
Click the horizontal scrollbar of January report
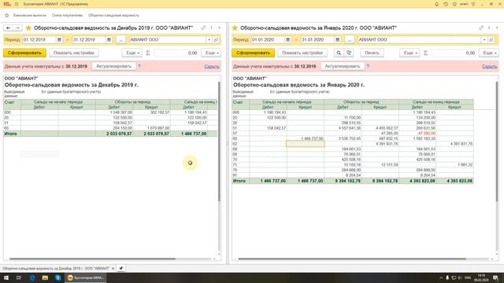click(x=352, y=259)
